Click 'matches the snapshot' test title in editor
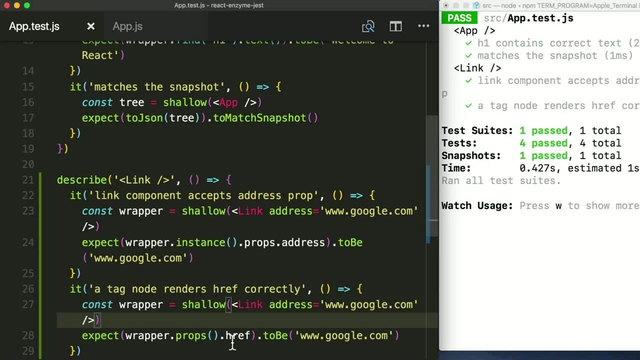The image size is (640, 360). pyautogui.click(x=153, y=86)
